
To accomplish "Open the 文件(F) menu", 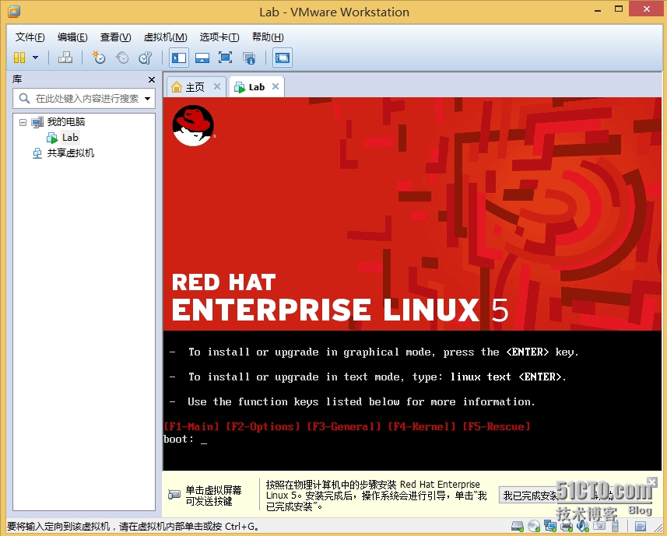I will (30, 37).
